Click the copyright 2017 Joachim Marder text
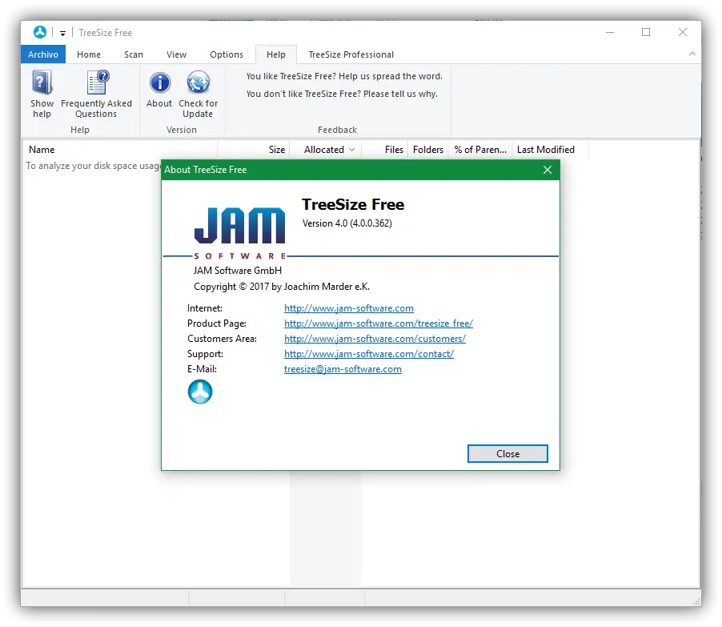The width and height of the screenshot is (722, 627). pyautogui.click(x=281, y=287)
